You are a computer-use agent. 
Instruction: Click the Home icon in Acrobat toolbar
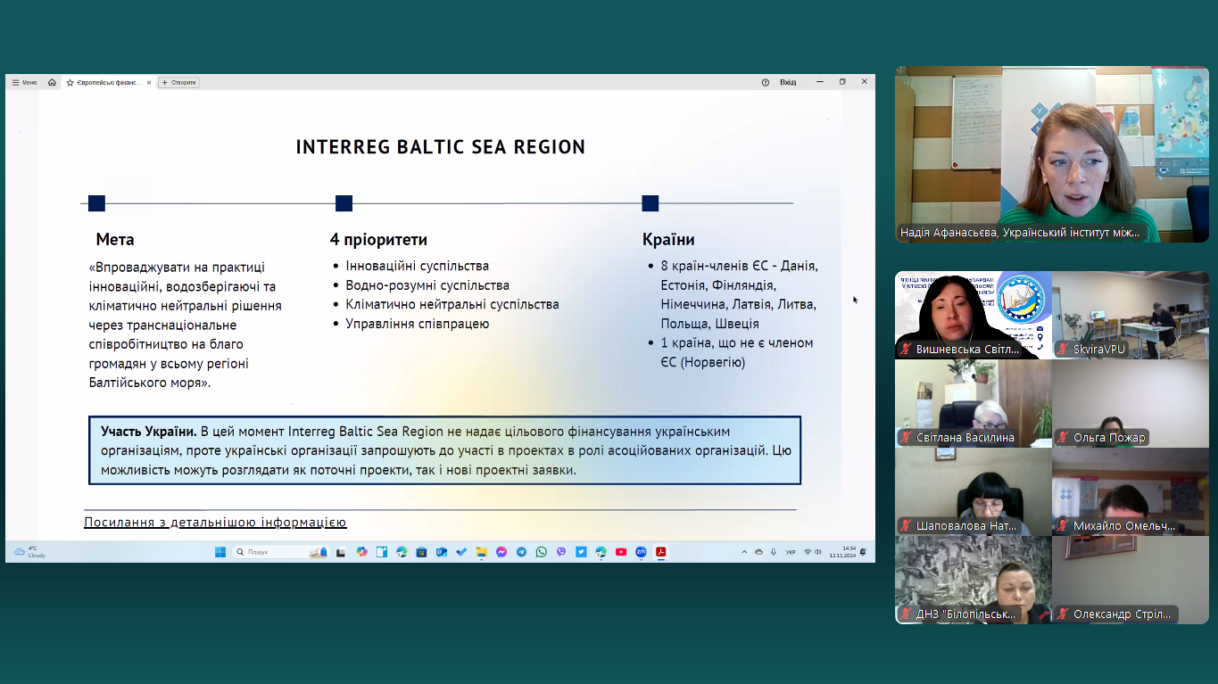point(52,82)
